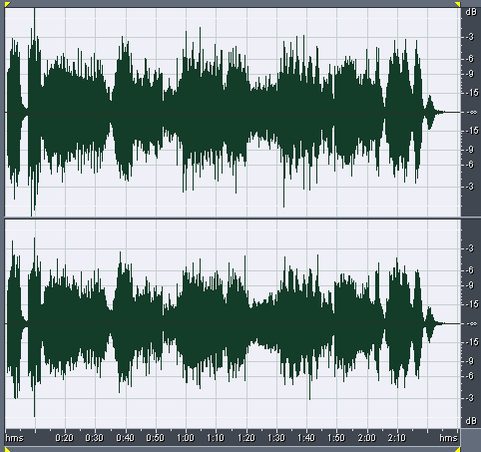Click the 1:40 mark on the time ruler

(x=306, y=437)
